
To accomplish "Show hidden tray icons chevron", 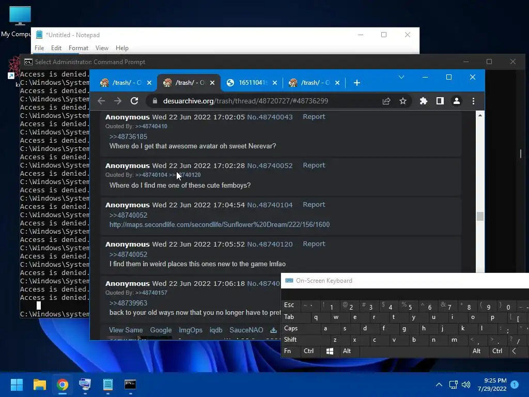I will click(439, 385).
